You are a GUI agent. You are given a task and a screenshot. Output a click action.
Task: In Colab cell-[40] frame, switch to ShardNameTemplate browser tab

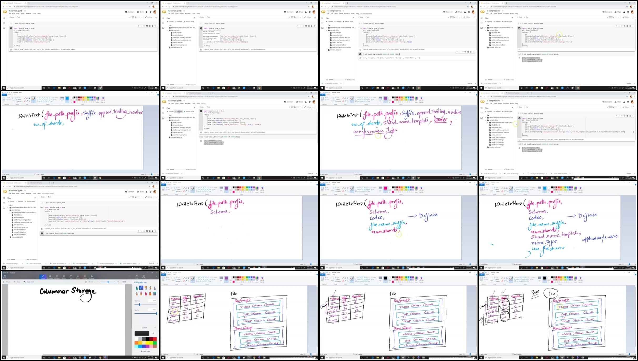[x=39, y=183]
